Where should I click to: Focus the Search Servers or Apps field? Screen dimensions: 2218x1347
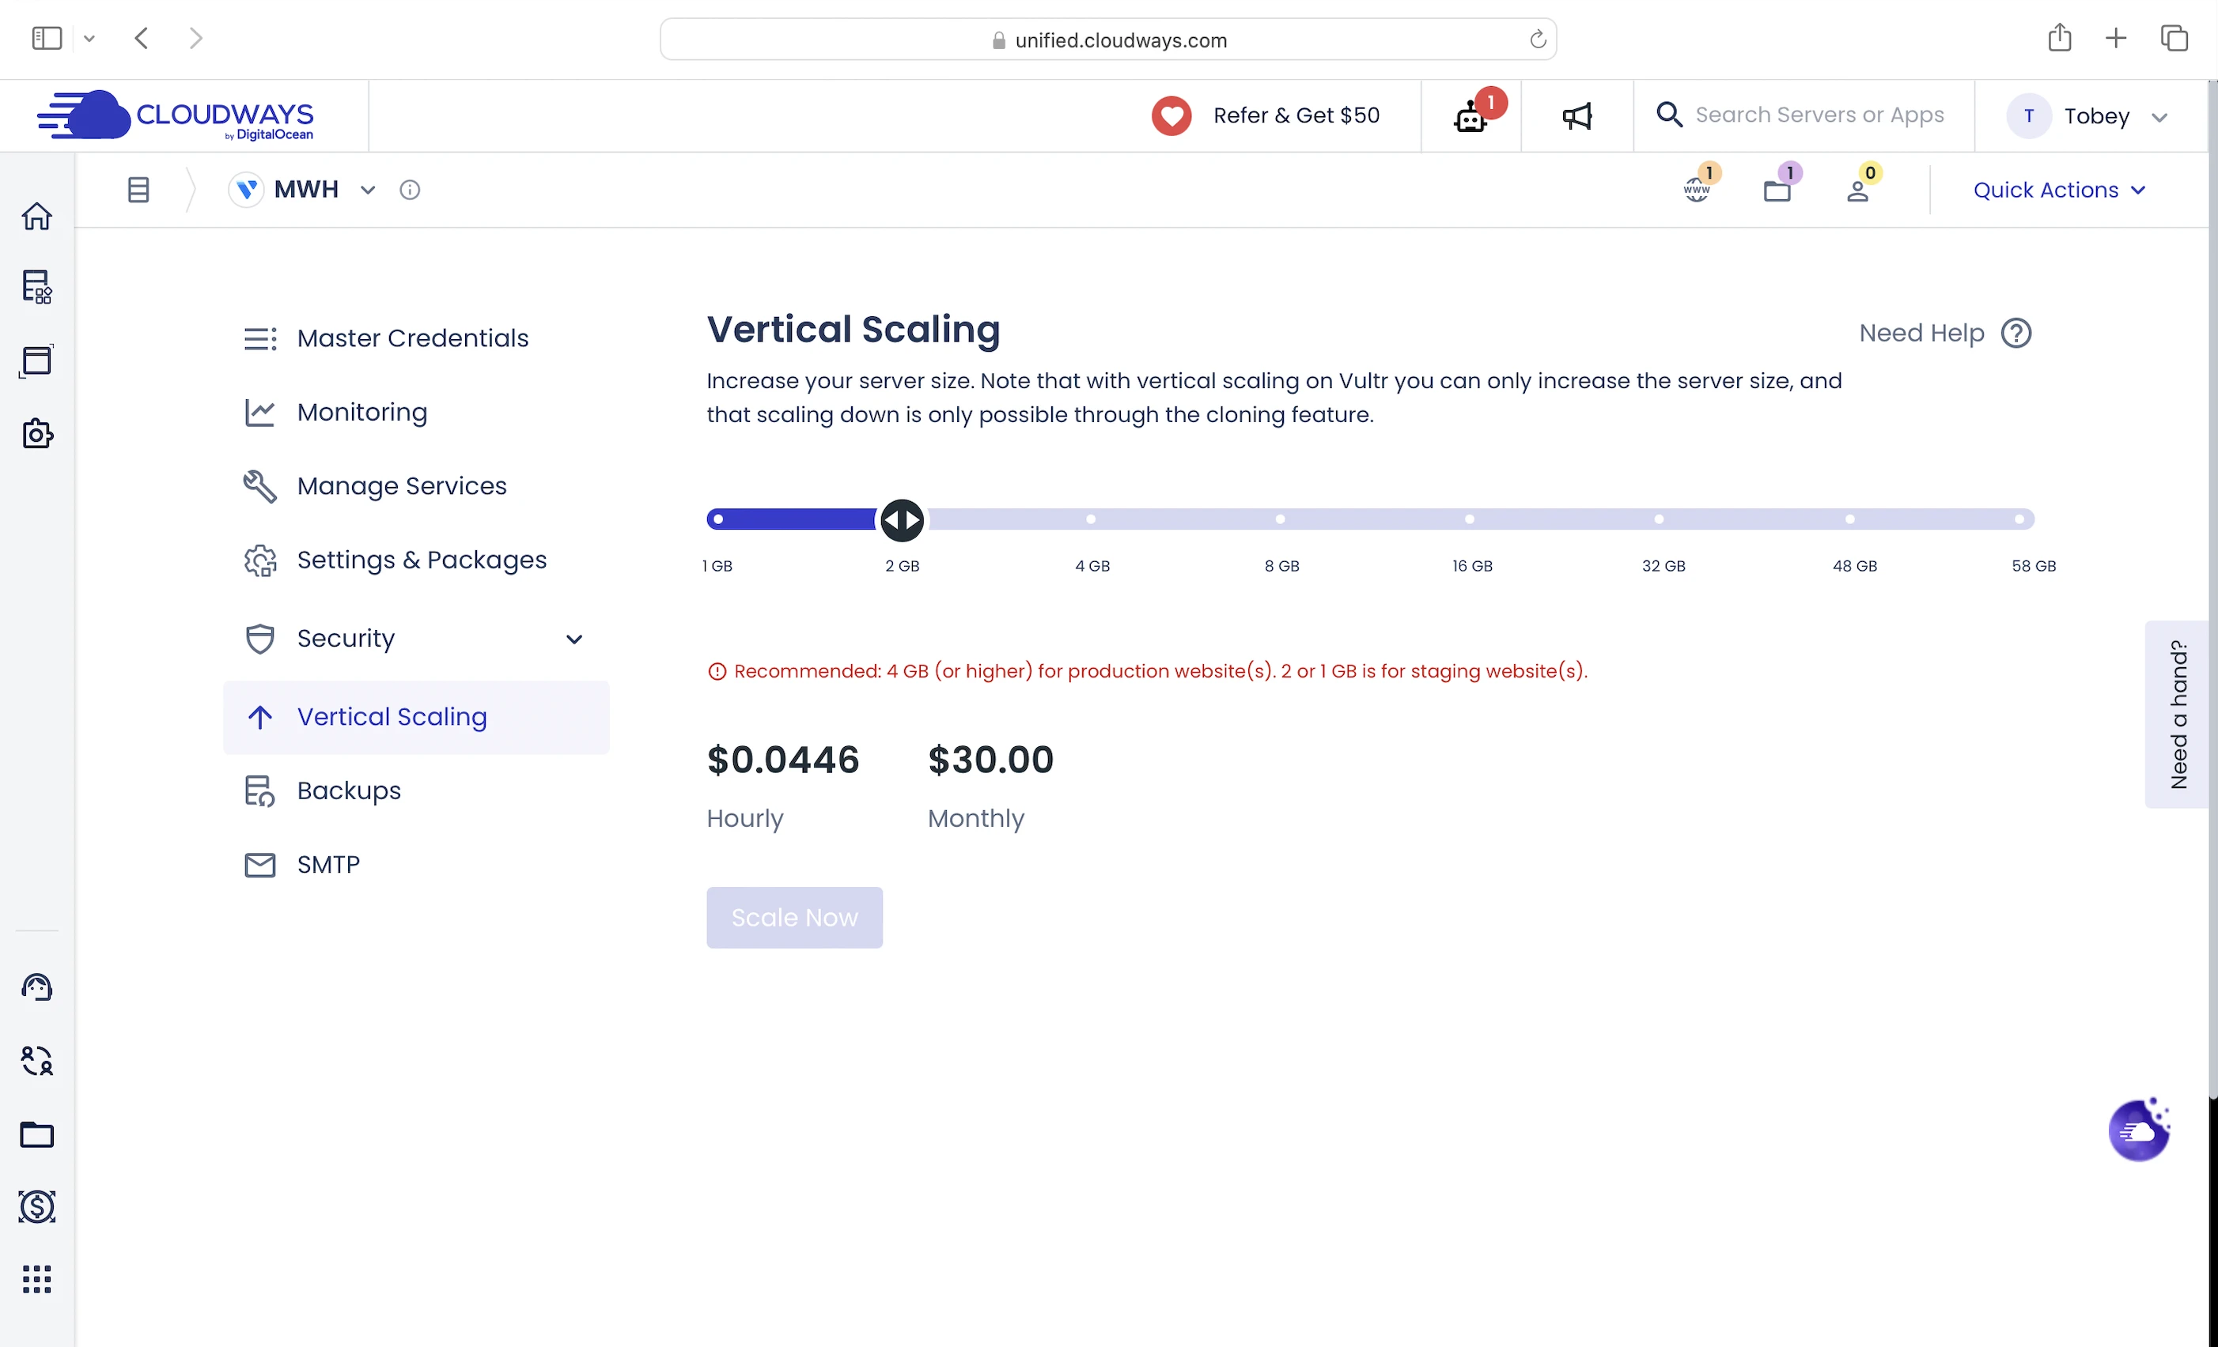point(1819,115)
